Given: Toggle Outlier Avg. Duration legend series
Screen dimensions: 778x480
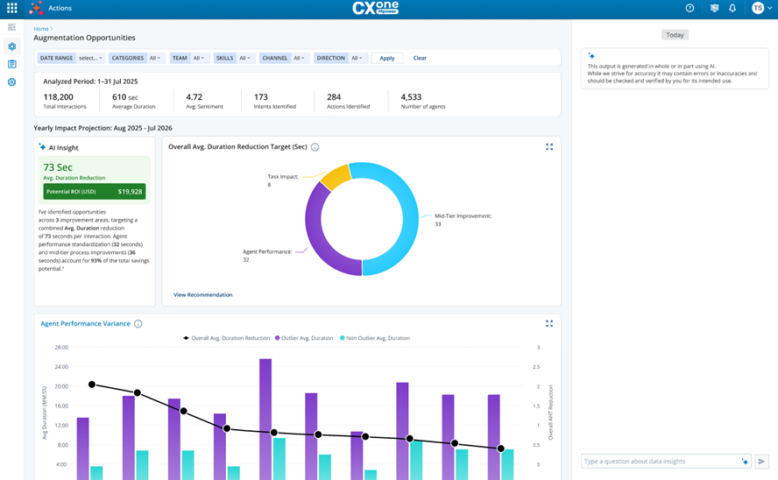Looking at the screenshot, I should (305, 338).
